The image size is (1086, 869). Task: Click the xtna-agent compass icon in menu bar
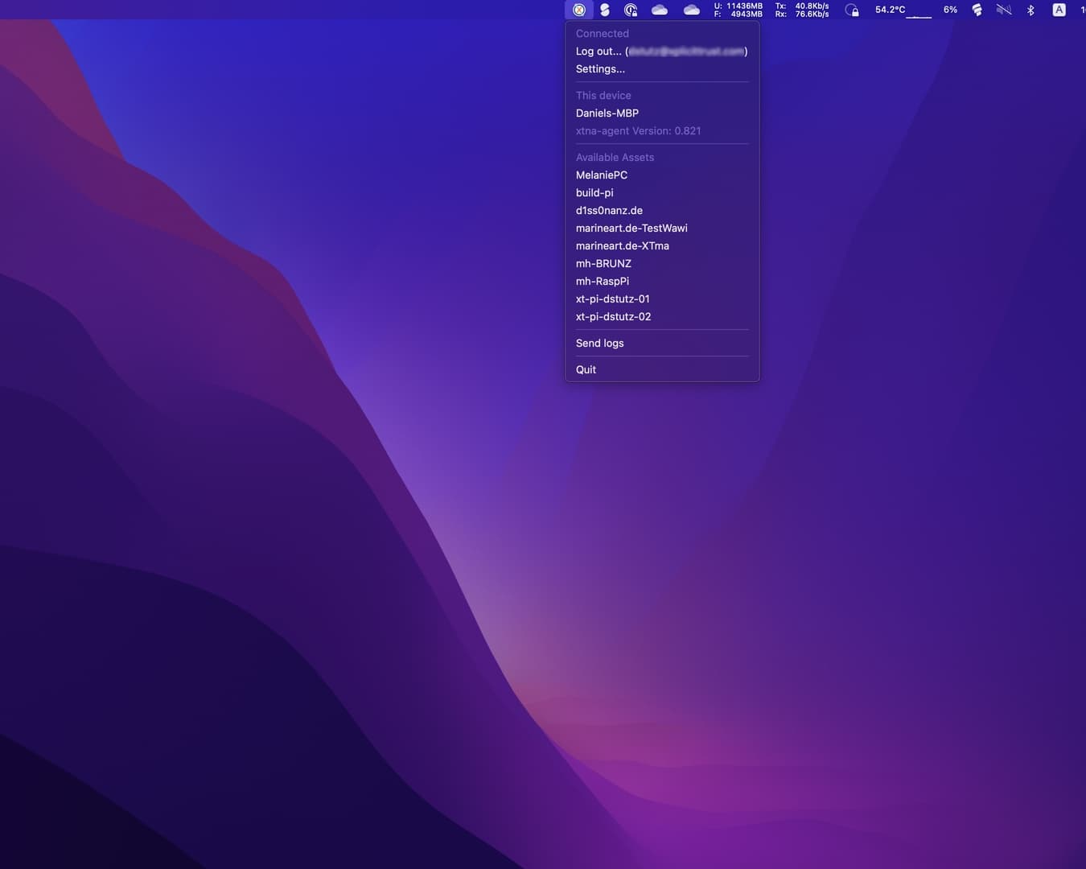(x=579, y=10)
